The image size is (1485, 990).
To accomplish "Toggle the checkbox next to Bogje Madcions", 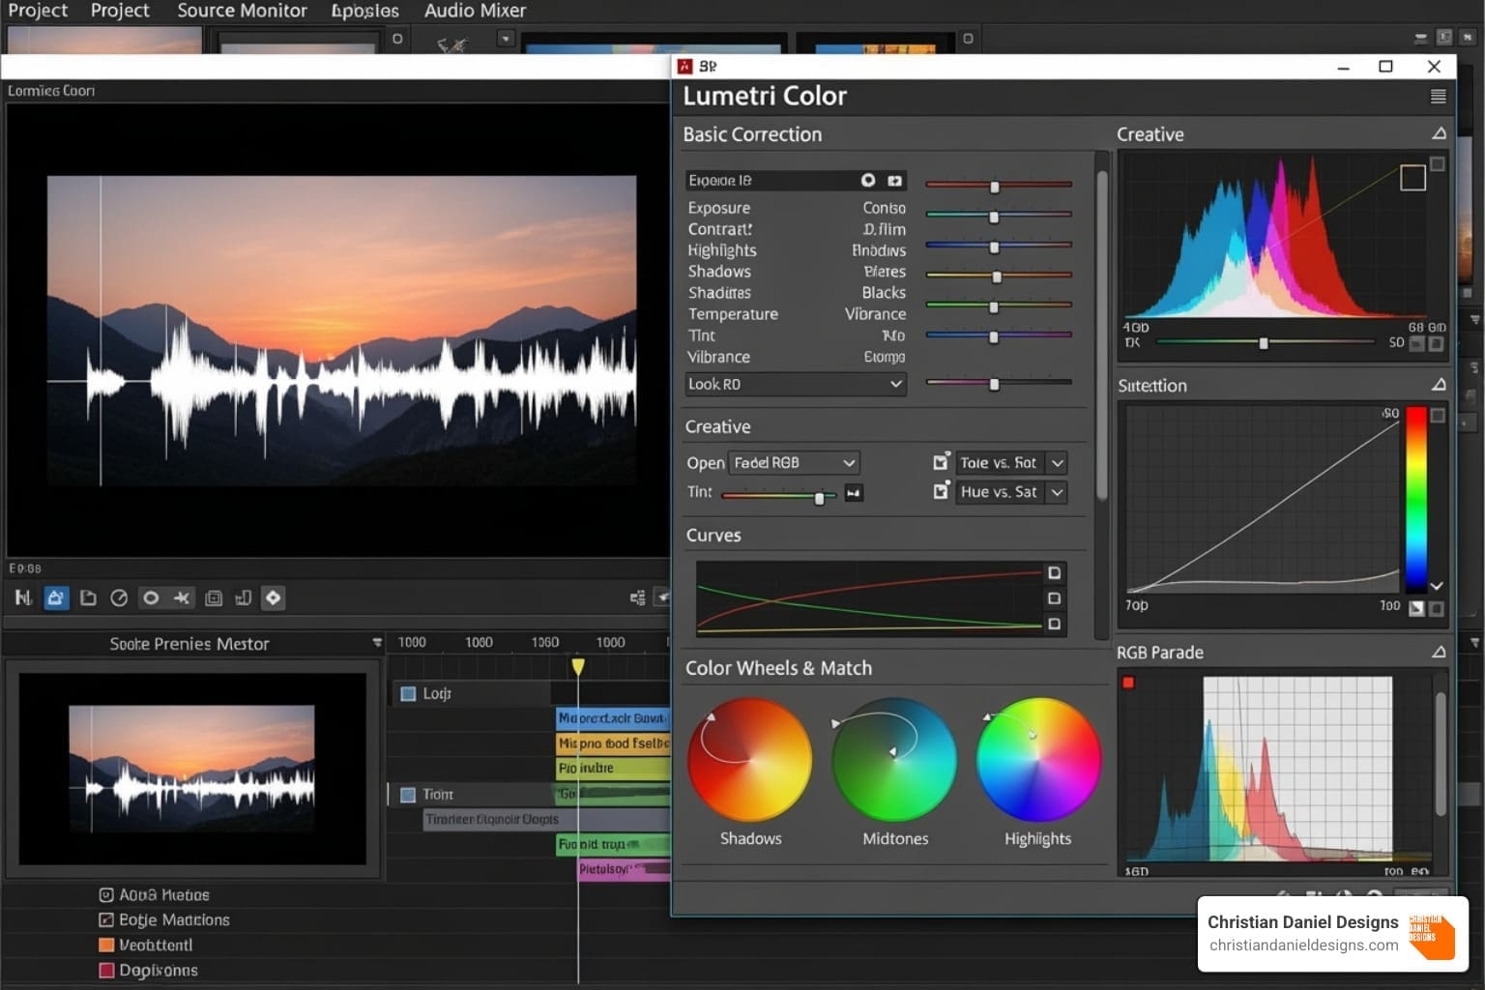I will 106,920.
